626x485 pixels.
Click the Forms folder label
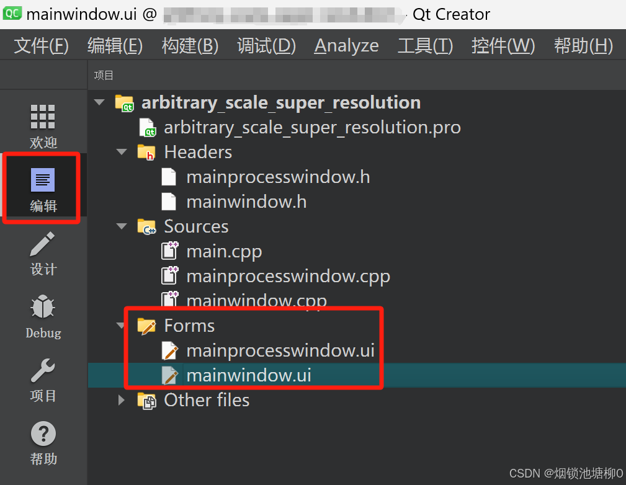click(x=190, y=326)
